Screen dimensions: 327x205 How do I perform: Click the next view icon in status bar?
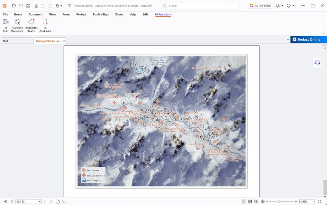point(64,201)
